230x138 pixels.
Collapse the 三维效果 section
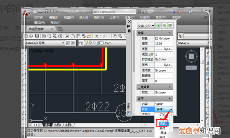point(170,87)
